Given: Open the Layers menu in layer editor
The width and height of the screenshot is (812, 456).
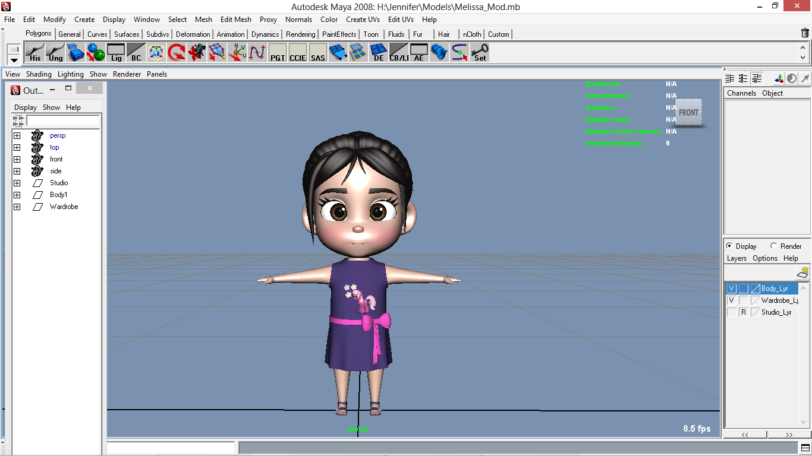Looking at the screenshot, I should 737,258.
